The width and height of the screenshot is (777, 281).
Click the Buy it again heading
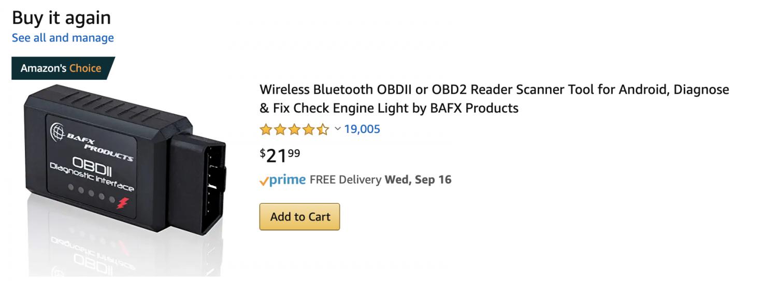pos(61,18)
